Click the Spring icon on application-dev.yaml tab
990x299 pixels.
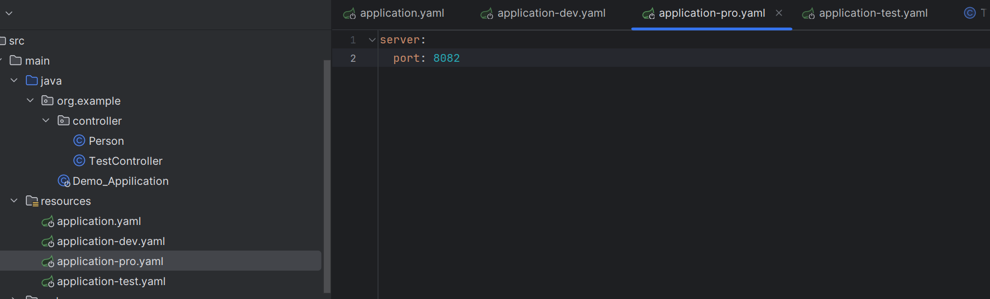point(487,13)
